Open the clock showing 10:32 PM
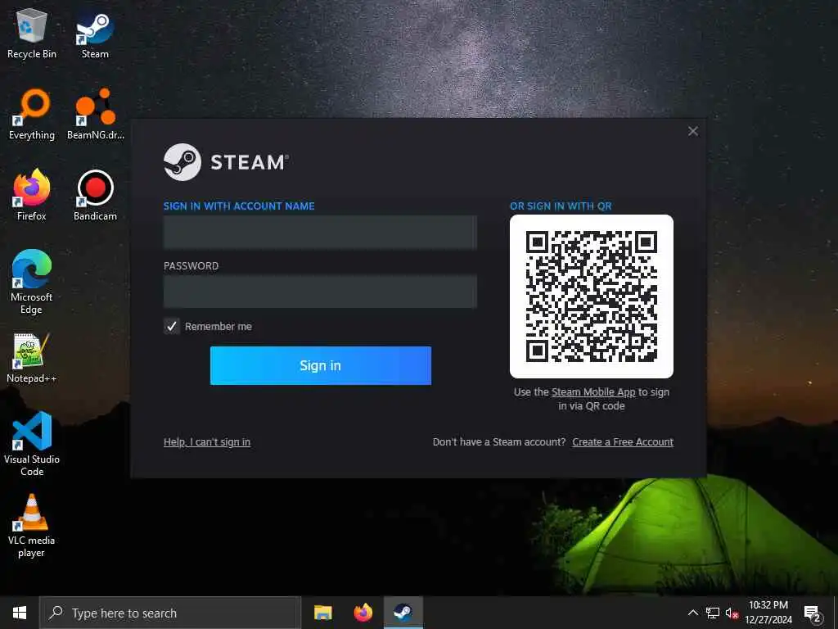This screenshot has width=838, height=629. pos(768,613)
